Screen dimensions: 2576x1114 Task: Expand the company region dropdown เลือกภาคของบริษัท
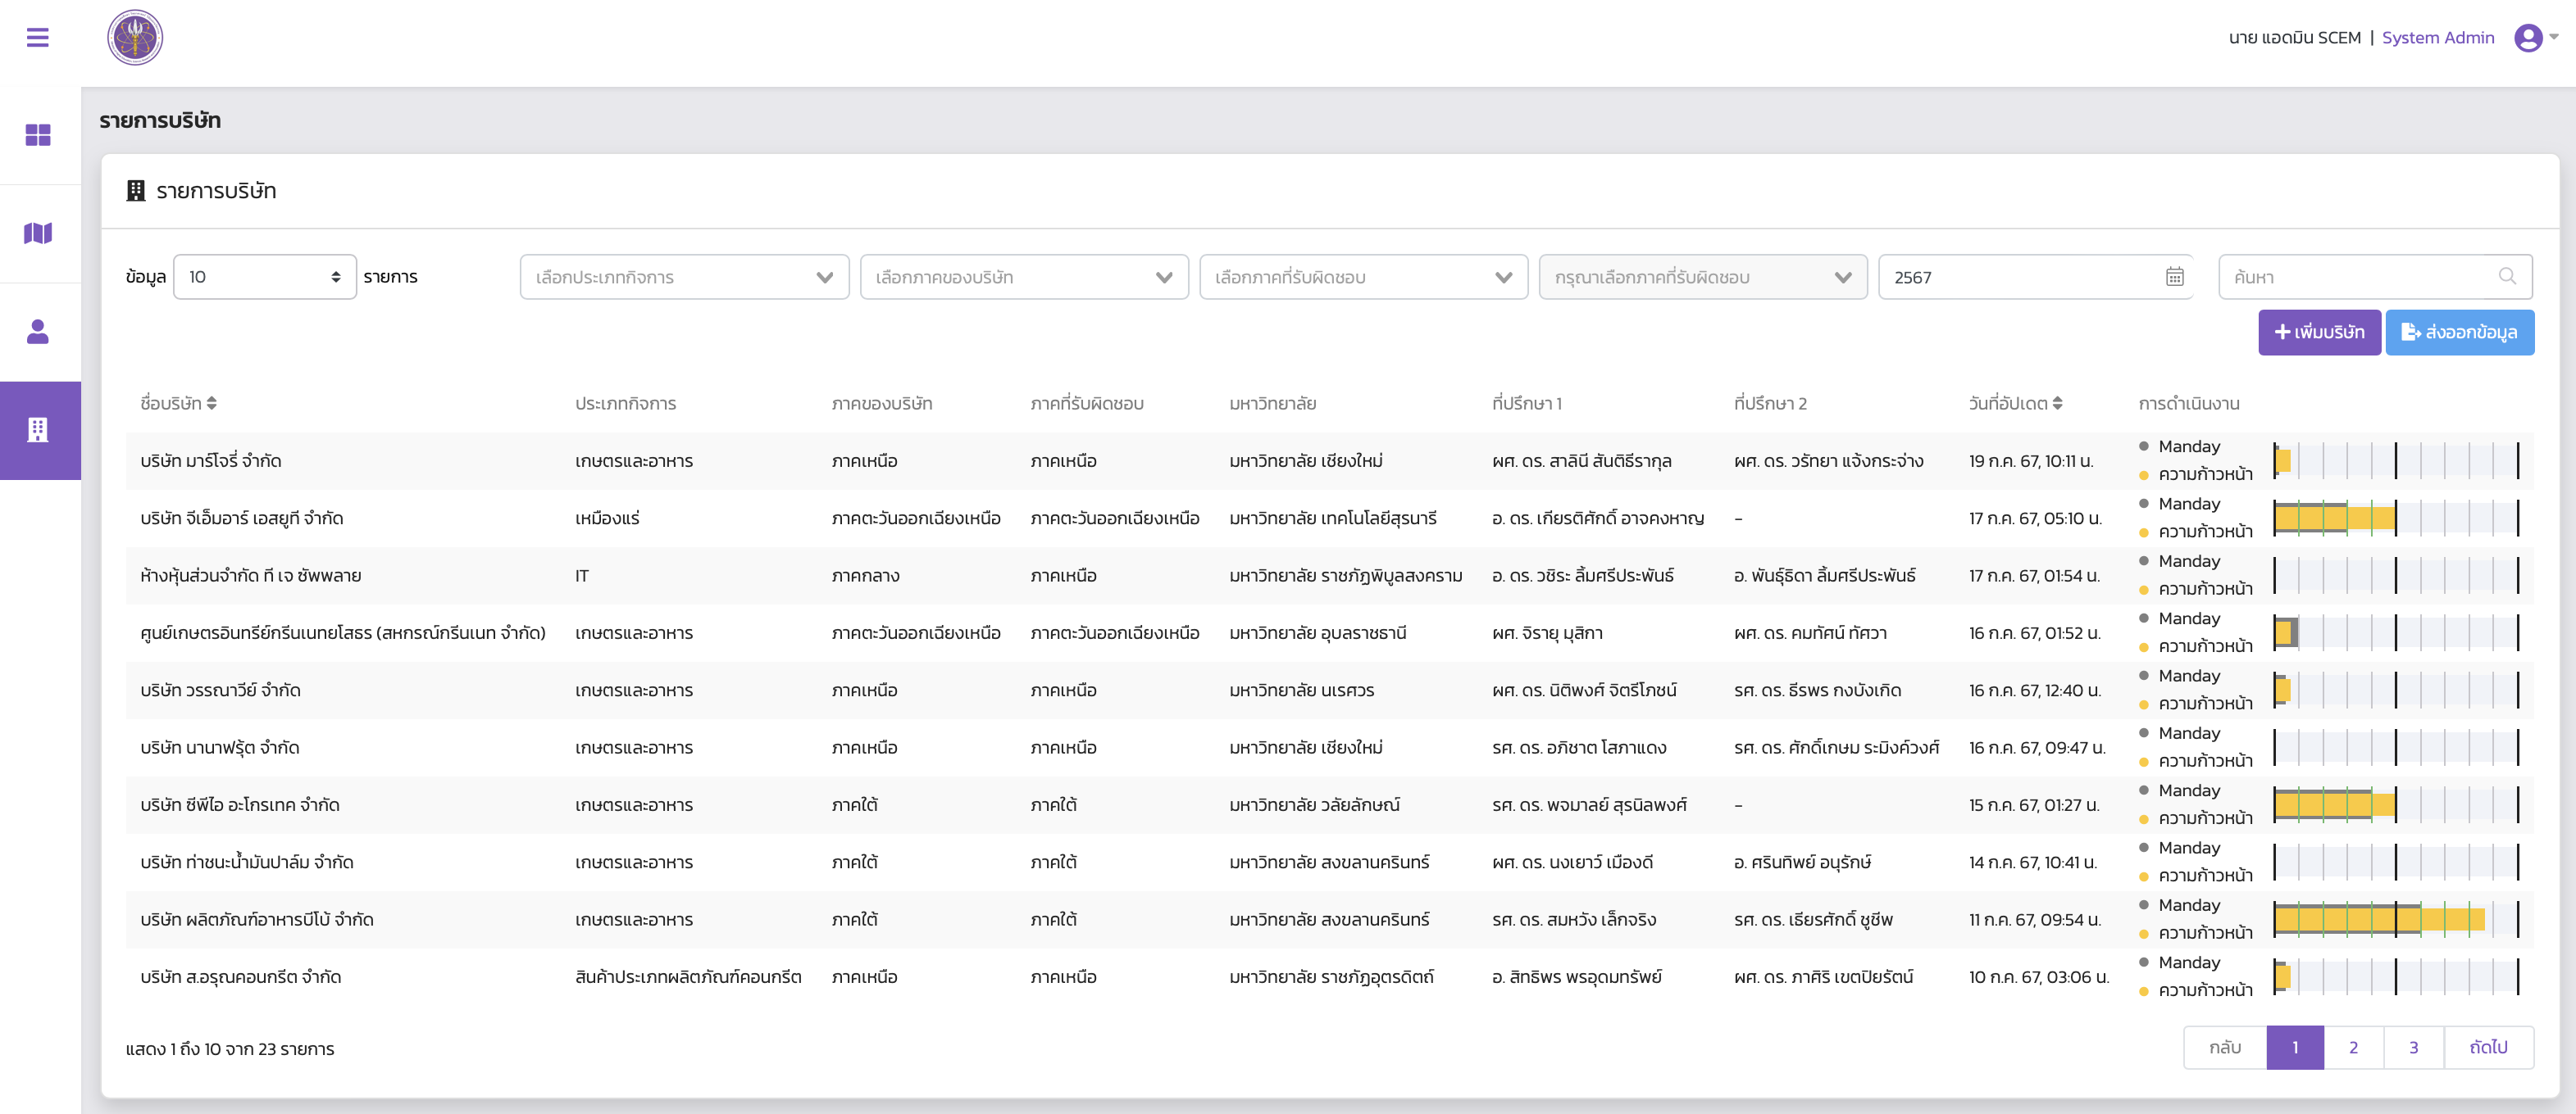point(1024,277)
